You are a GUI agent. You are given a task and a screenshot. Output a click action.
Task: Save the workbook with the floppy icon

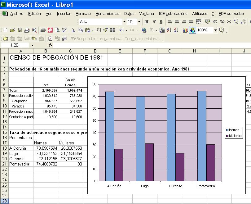point(20,30)
